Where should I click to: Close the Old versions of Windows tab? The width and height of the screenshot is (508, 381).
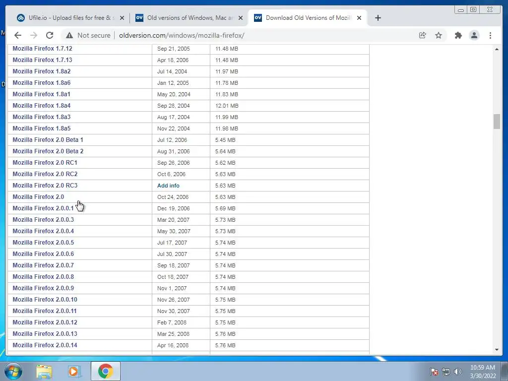tap(241, 18)
